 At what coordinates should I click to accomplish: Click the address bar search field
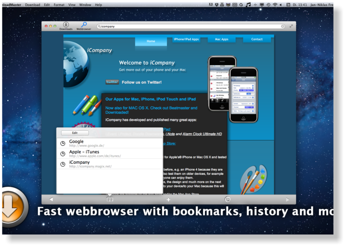(191, 27)
